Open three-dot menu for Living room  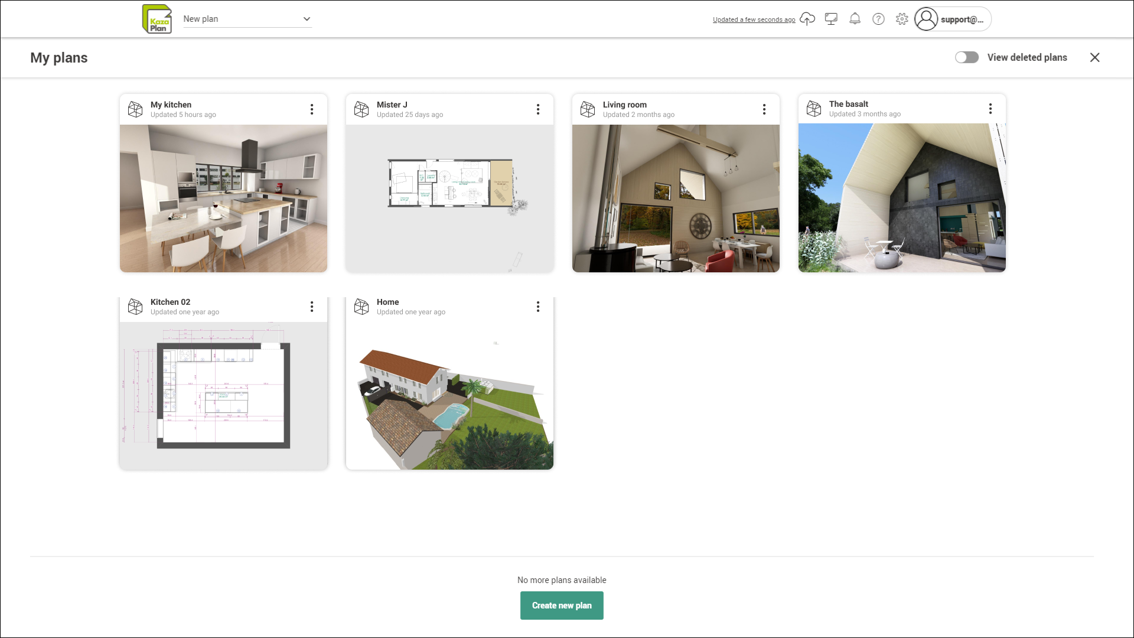[x=764, y=109]
